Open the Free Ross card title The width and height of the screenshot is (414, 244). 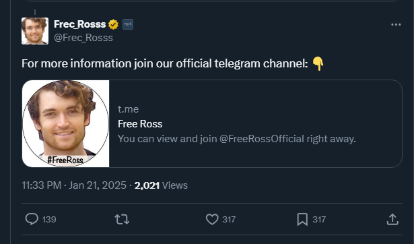[x=140, y=124]
